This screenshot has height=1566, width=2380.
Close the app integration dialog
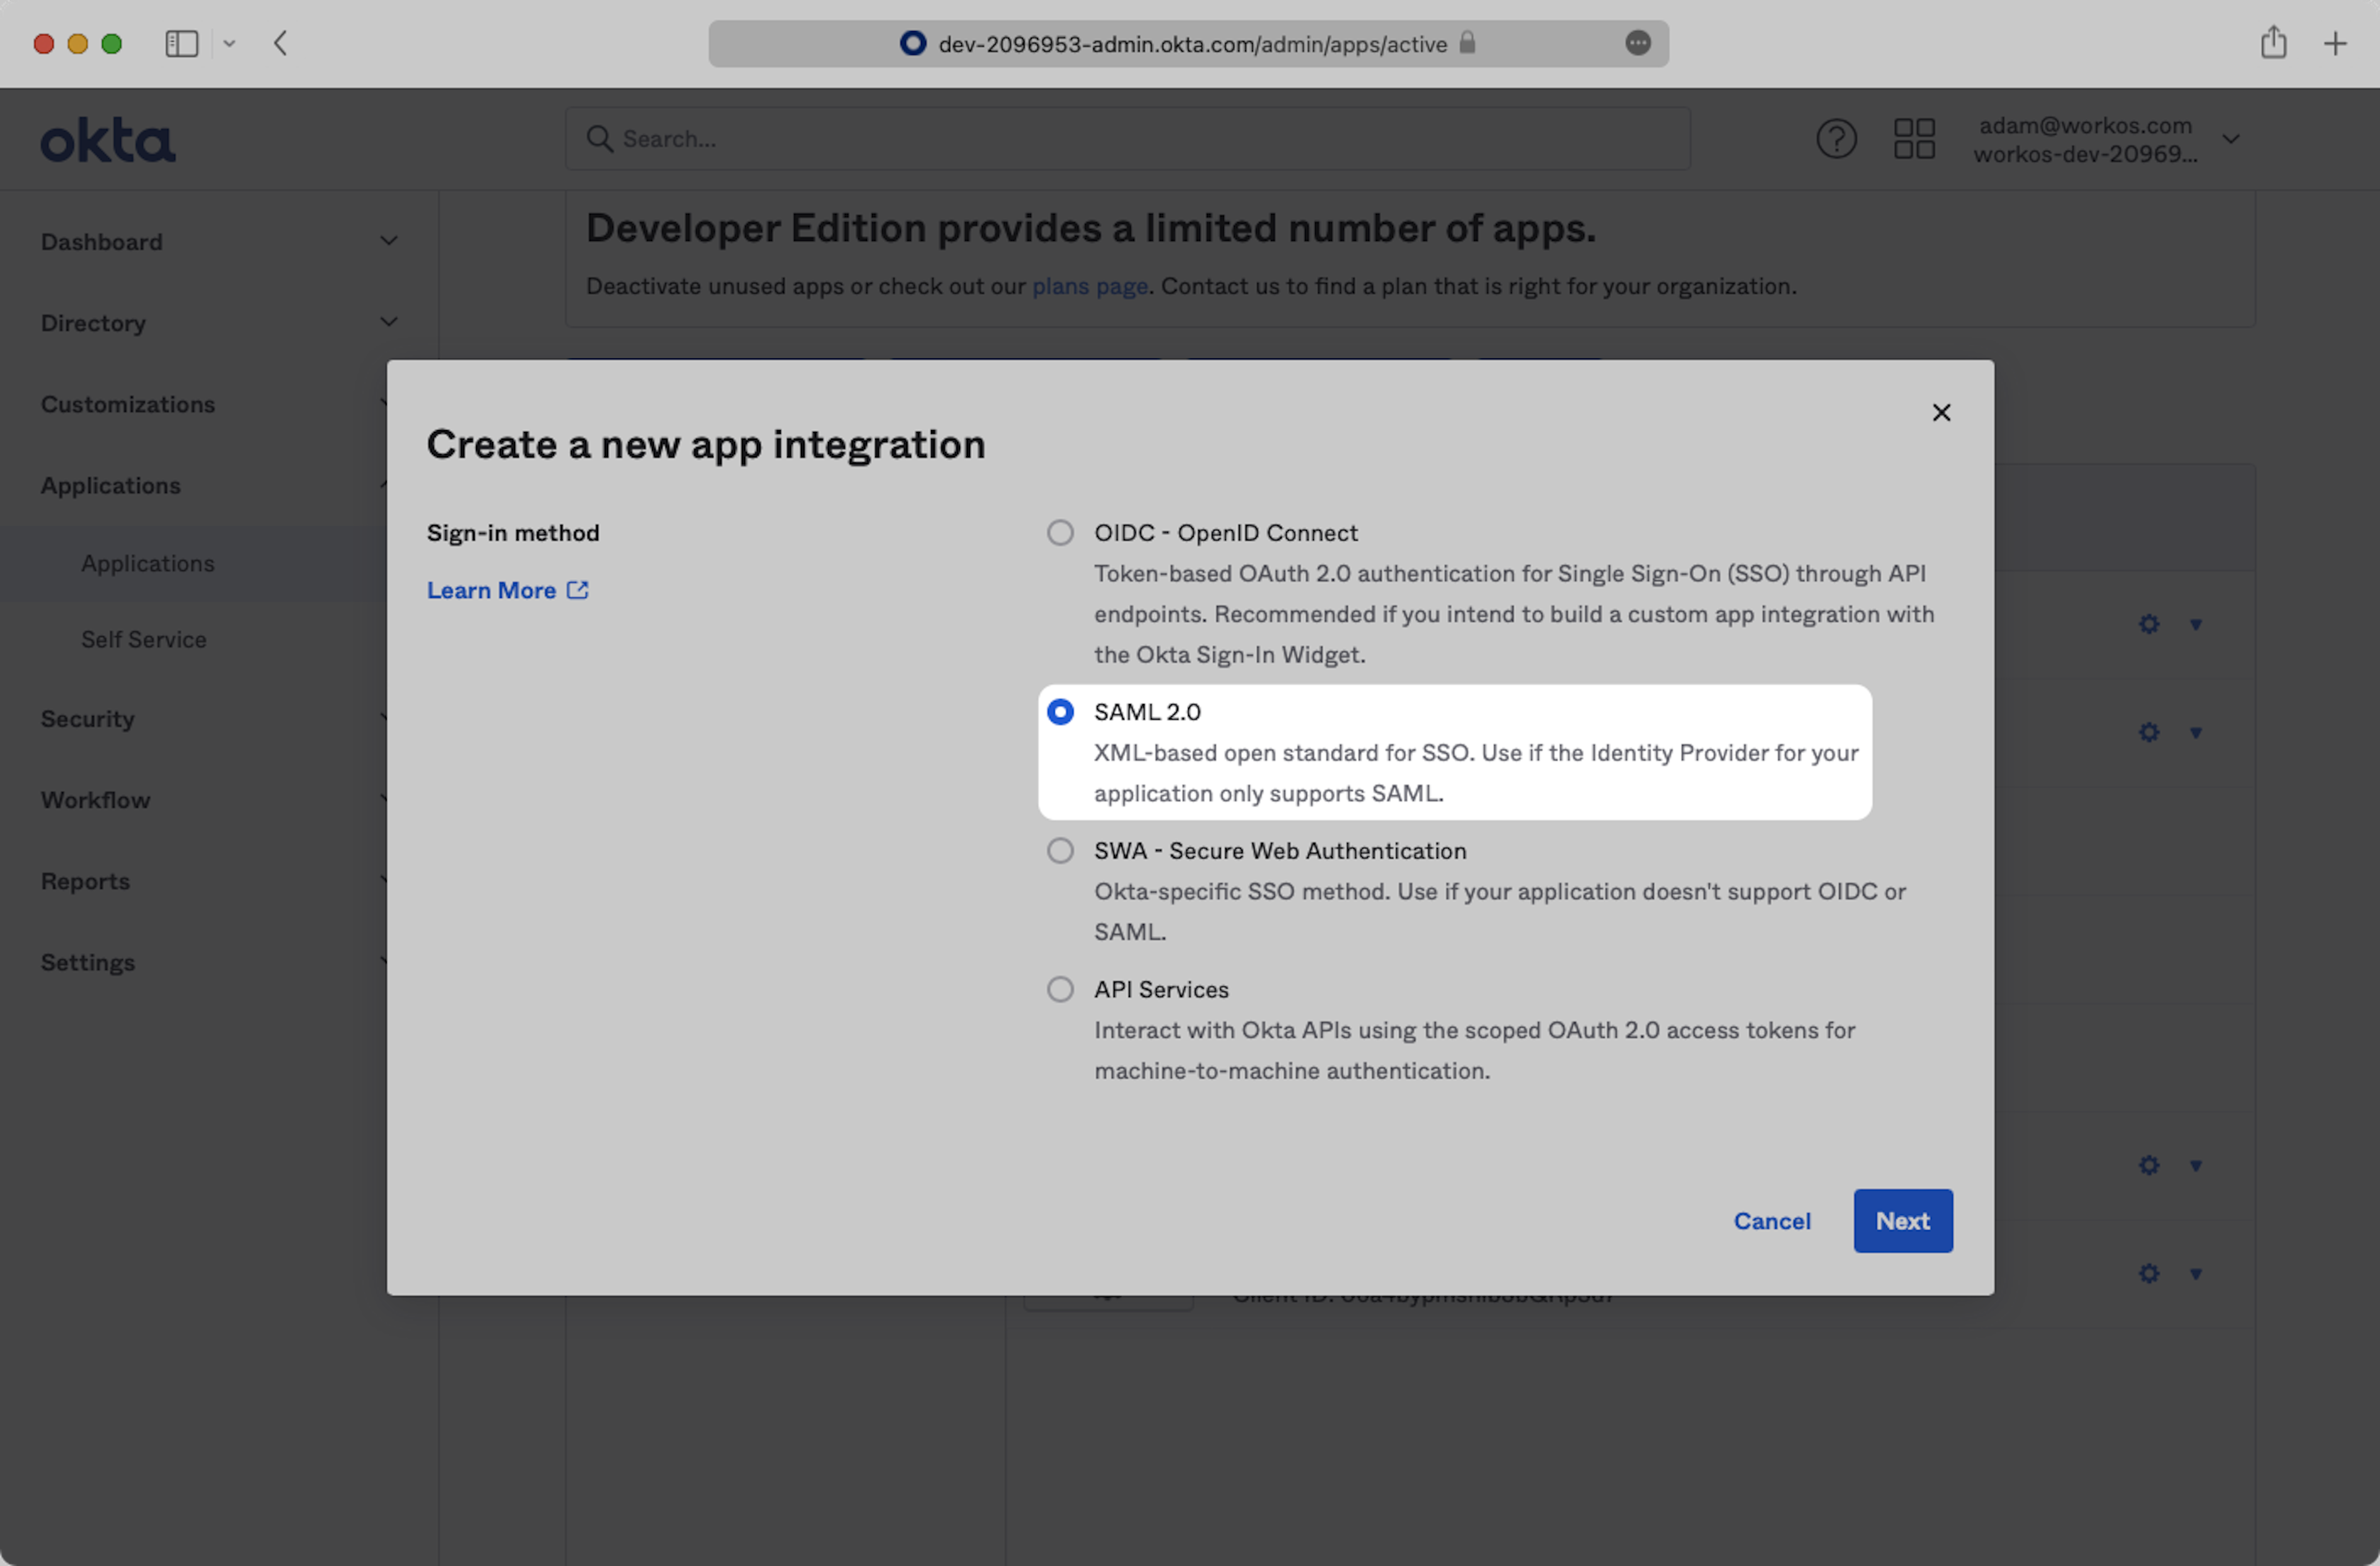[1941, 413]
